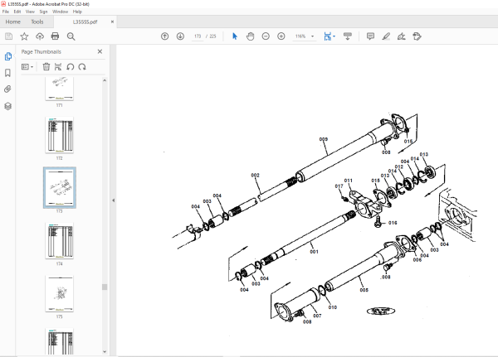Image resolution: width=498 pixels, height=357 pixels.
Task: Click the thumbnail panel scrollbar handle
Action: [x=105, y=287]
